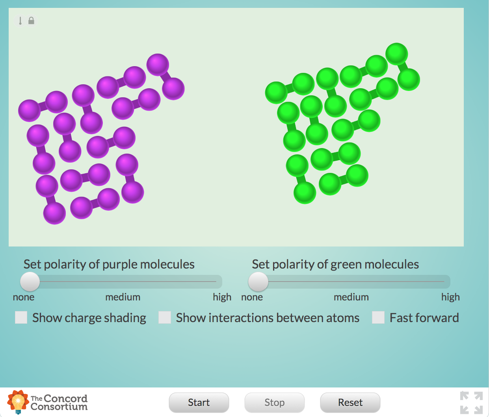The height and width of the screenshot is (417, 489).
Task: Select the bottom-most green atom
Action: tap(305, 193)
